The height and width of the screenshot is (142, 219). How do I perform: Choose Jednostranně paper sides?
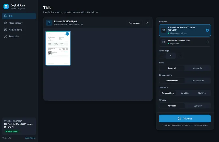(x=172, y=81)
